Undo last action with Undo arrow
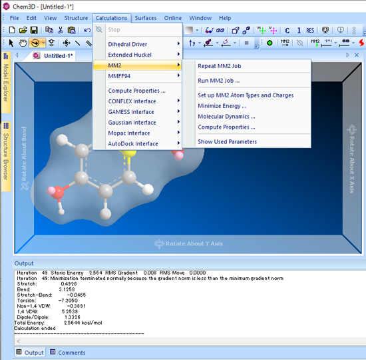Viewport: 366px width, 360px height. click(x=87, y=30)
